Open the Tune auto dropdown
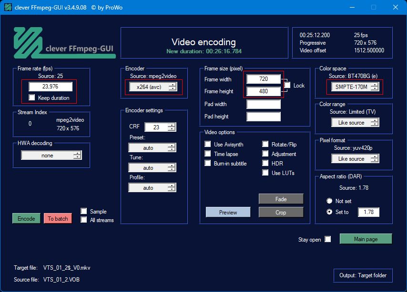Screen dimensions: 407x292 152,167
